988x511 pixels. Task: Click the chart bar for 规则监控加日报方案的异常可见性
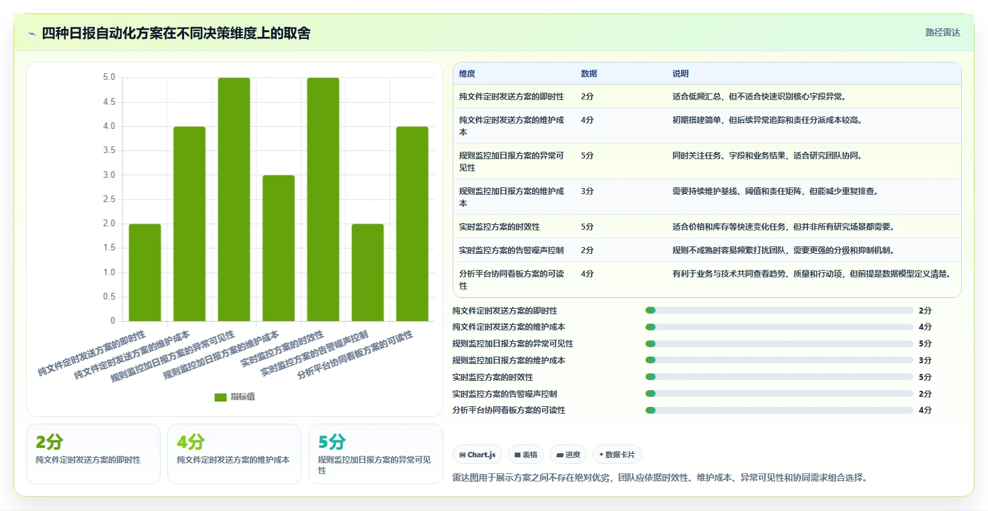point(234,199)
